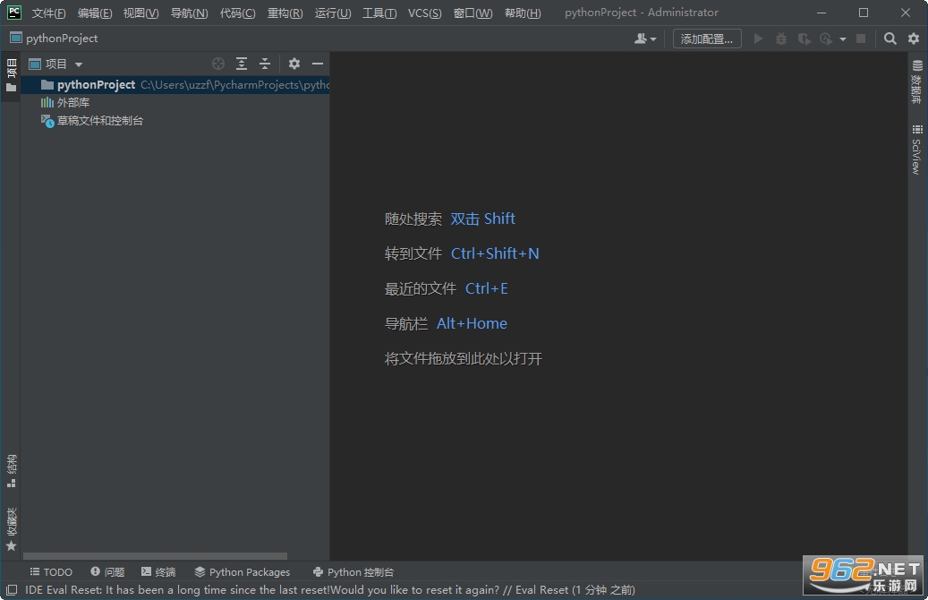
Task: Click the PyCharm logo icon in the title bar
Action: (x=13, y=13)
